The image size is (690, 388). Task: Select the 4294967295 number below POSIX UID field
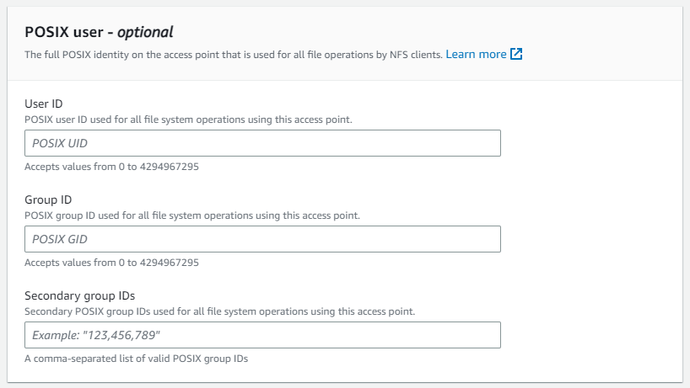point(170,167)
